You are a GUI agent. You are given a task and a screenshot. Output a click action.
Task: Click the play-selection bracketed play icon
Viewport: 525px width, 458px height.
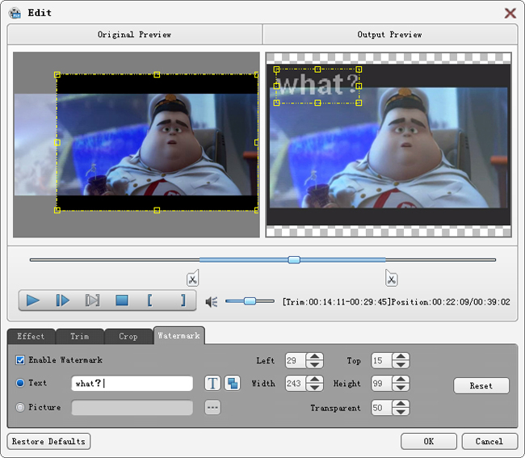(x=92, y=300)
